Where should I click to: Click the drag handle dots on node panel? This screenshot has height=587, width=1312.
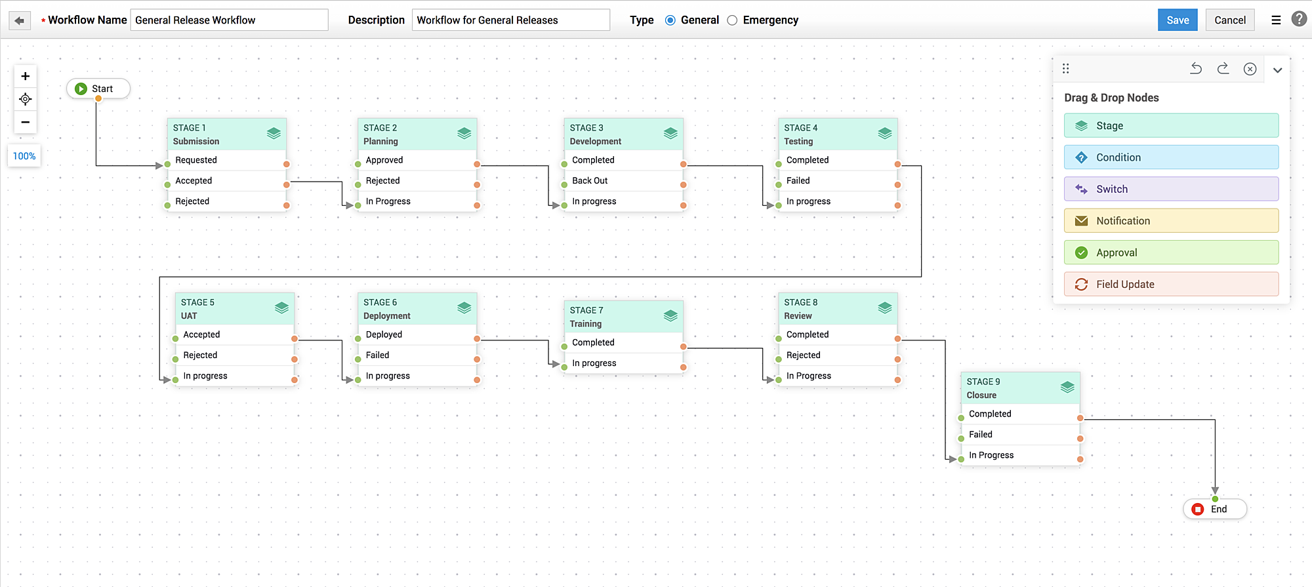(1065, 69)
